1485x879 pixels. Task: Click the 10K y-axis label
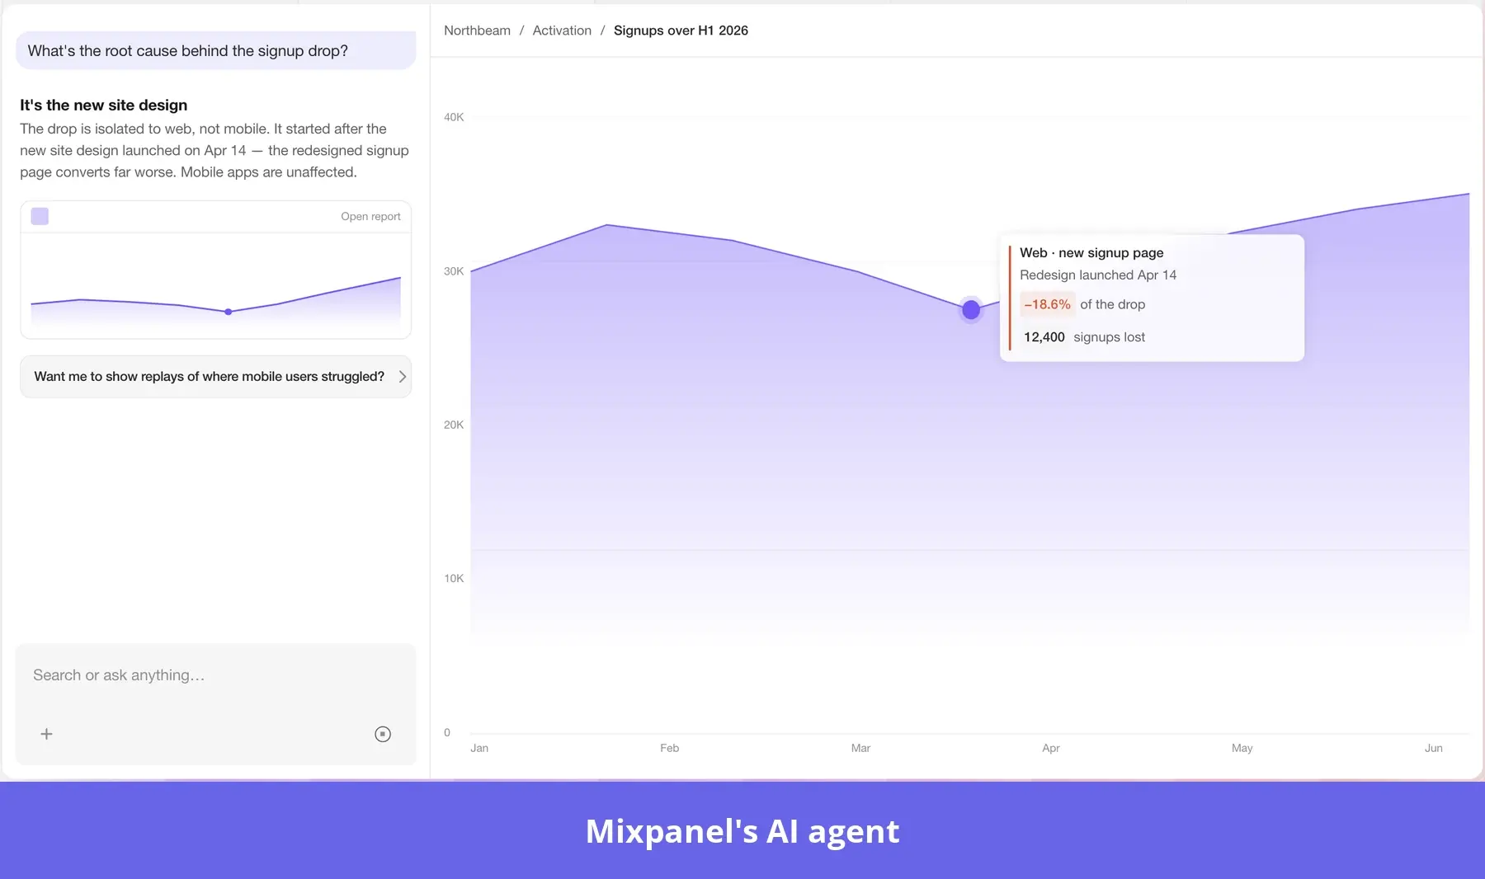pyautogui.click(x=454, y=578)
